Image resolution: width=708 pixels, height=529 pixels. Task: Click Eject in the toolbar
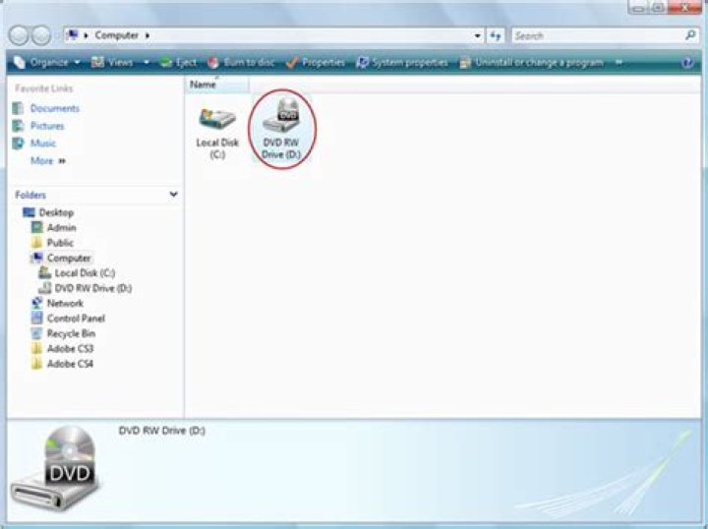click(x=179, y=62)
